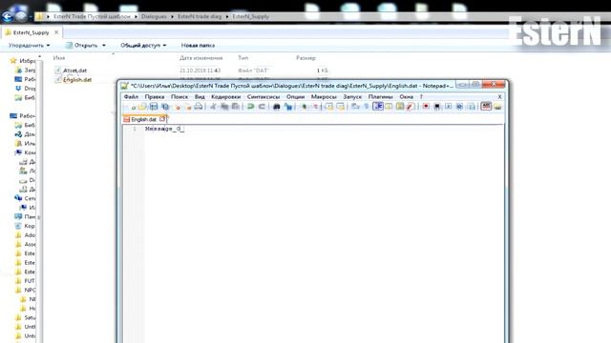The width and height of the screenshot is (611, 343).
Task: Click the Save All toolbar icon
Action: (x=165, y=106)
